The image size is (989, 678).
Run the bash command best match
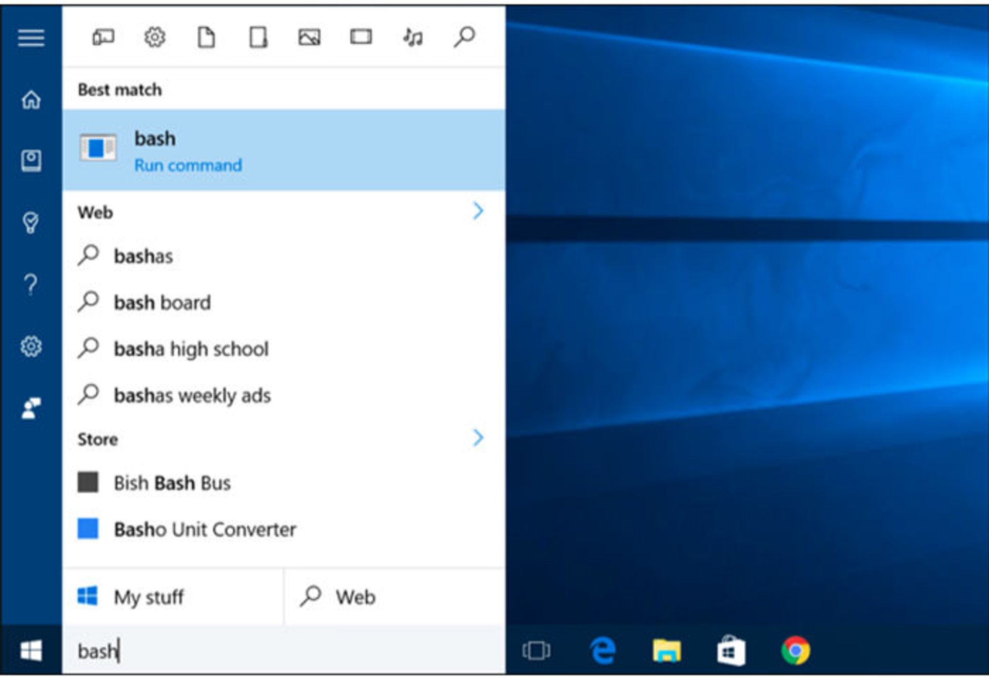[x=284, y=150]
